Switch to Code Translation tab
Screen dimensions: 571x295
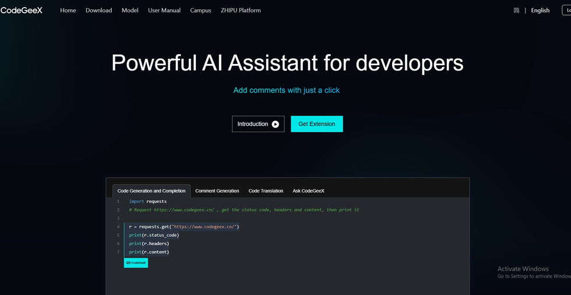point(266,191)
